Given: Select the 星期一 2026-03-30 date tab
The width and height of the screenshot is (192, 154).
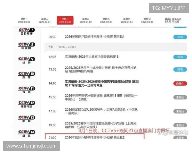Looking at the screenshot, I should [x=24, y=21].
